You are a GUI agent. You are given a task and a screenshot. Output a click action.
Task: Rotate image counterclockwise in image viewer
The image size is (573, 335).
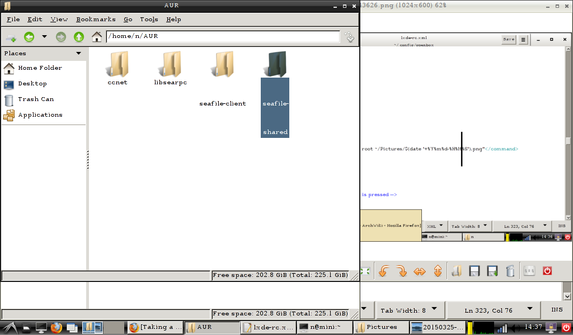coord(383,271)
